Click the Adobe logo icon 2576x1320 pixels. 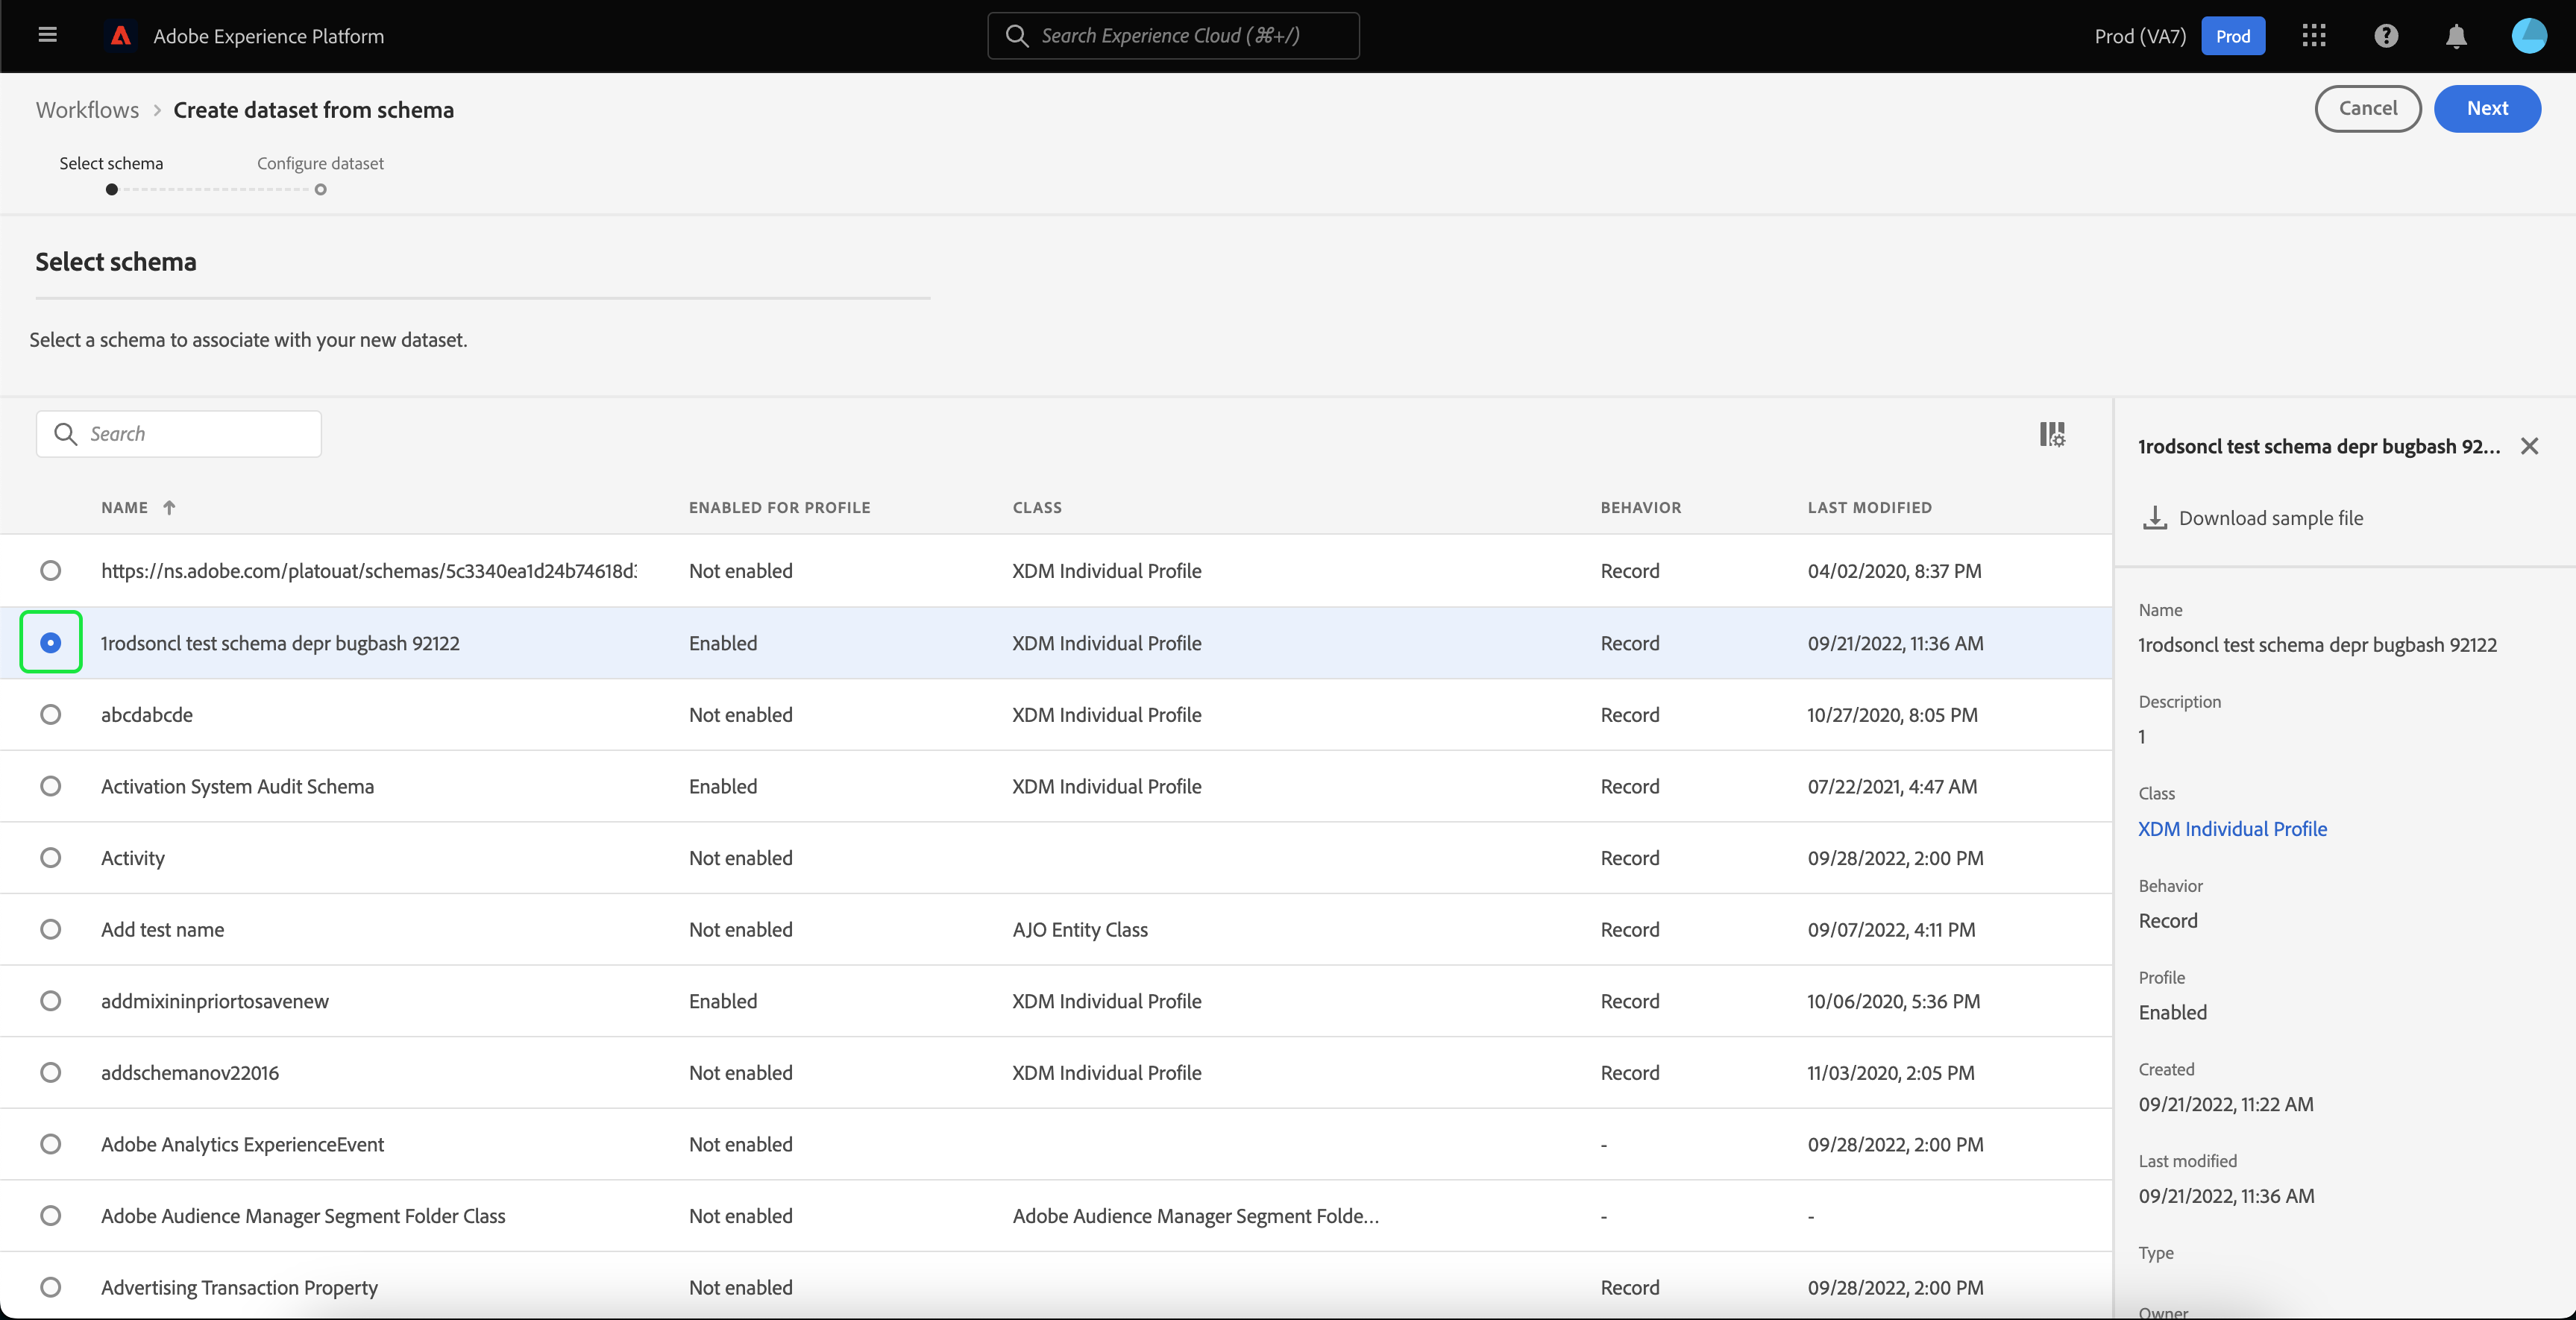[x=121, y=36]
